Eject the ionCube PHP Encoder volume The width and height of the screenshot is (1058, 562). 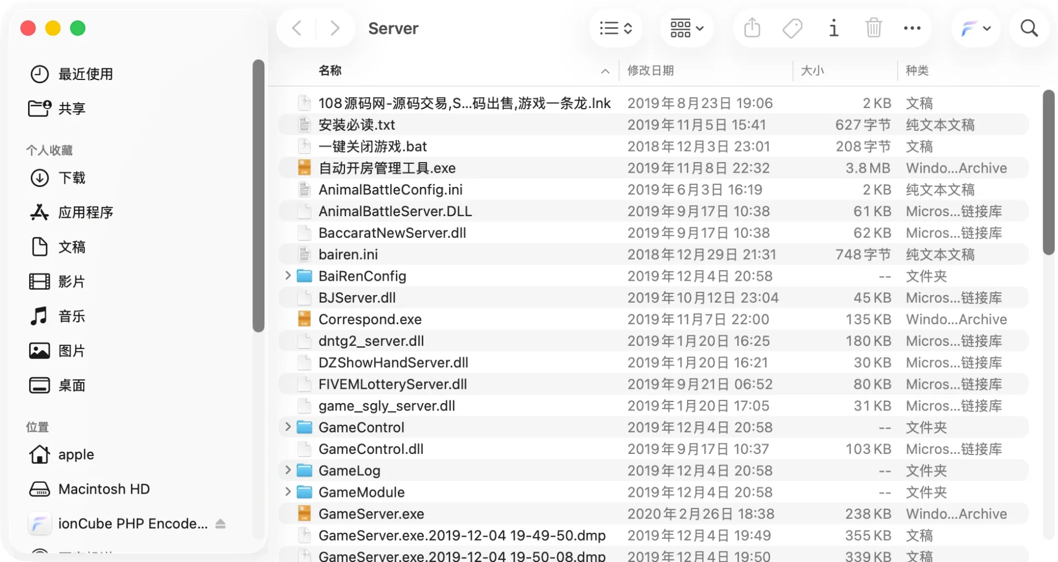tap(220, 523)
